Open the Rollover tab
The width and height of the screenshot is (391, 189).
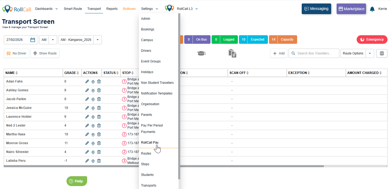point(129,9)
